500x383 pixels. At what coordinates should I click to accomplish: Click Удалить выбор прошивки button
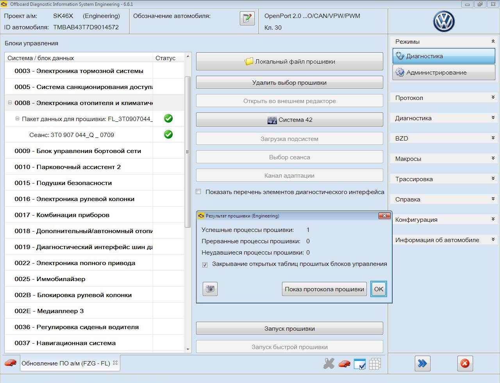(289, 82)
